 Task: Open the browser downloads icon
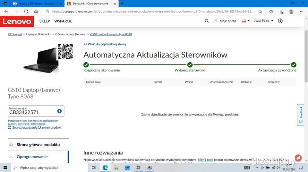coord(281,11)
